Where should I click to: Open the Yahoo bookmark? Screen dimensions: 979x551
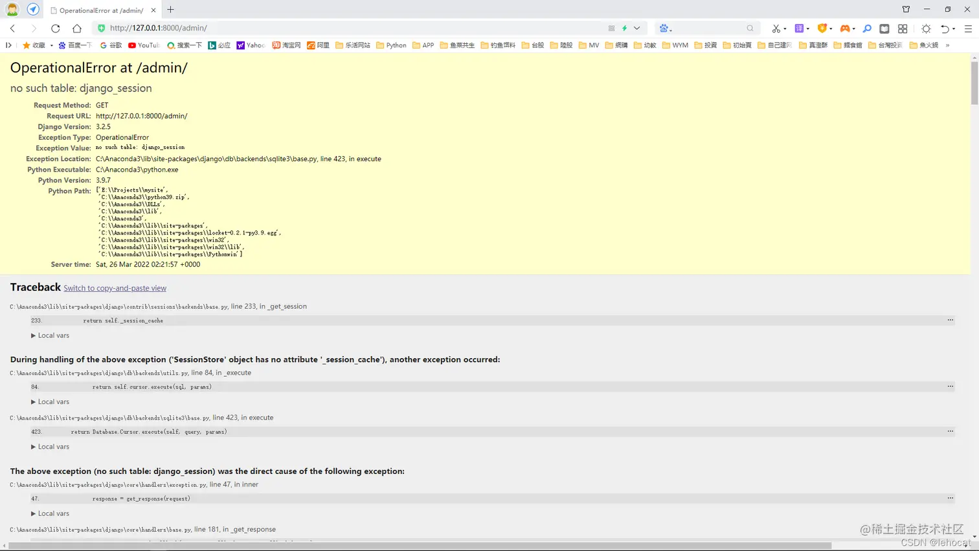[x=251, y=45]
